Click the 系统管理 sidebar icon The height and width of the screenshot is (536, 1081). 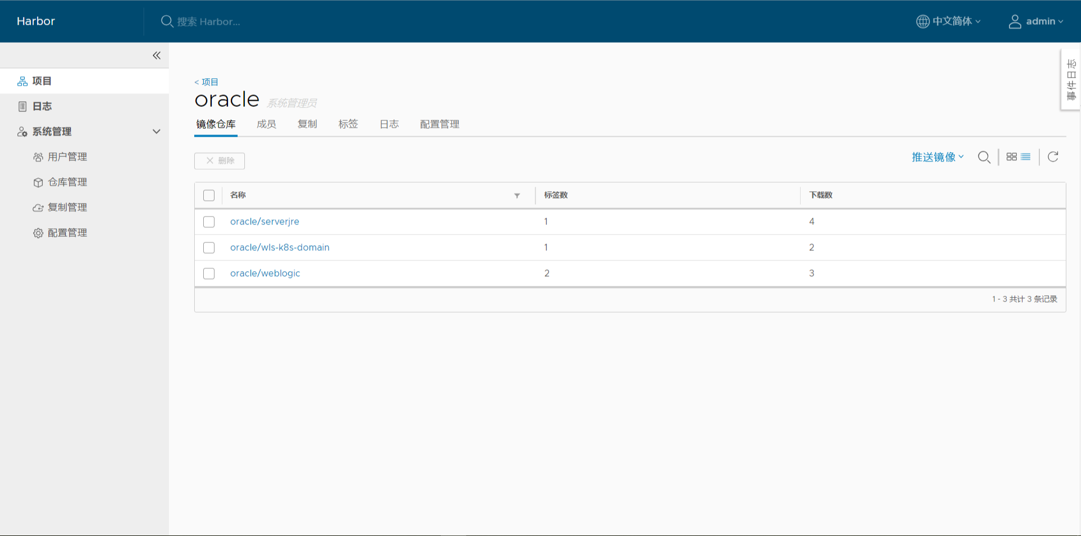[x=23, y=132]
